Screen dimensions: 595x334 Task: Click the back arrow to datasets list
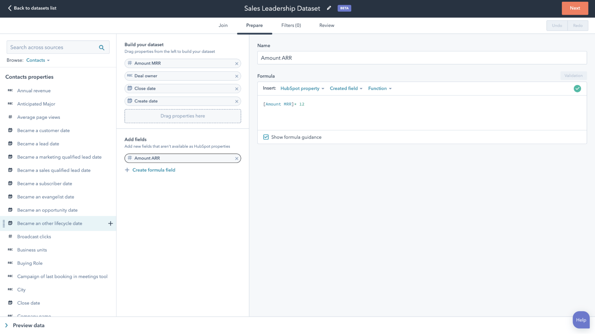pyautogui.click(x=10, y=8)
